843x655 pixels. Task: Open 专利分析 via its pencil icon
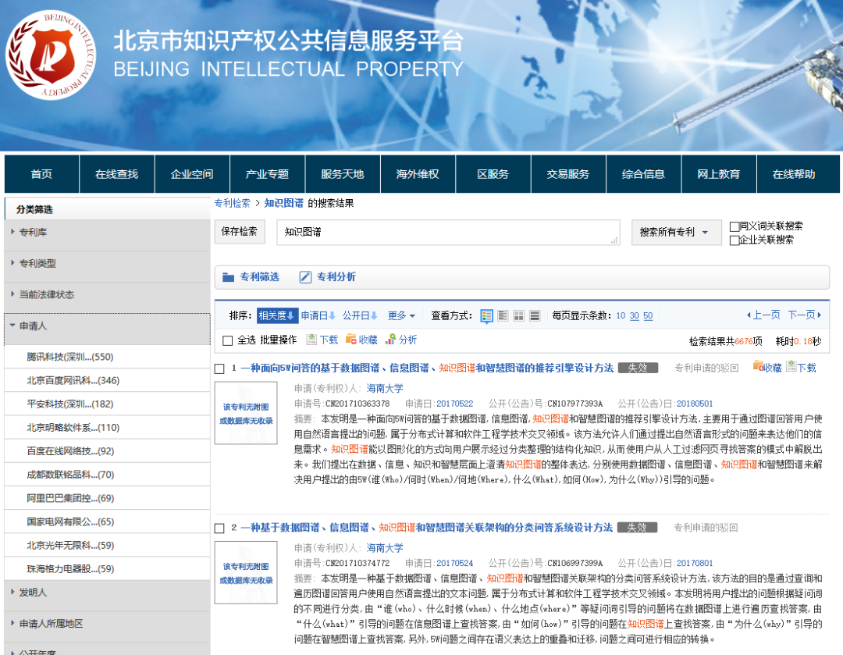[308, 276]
